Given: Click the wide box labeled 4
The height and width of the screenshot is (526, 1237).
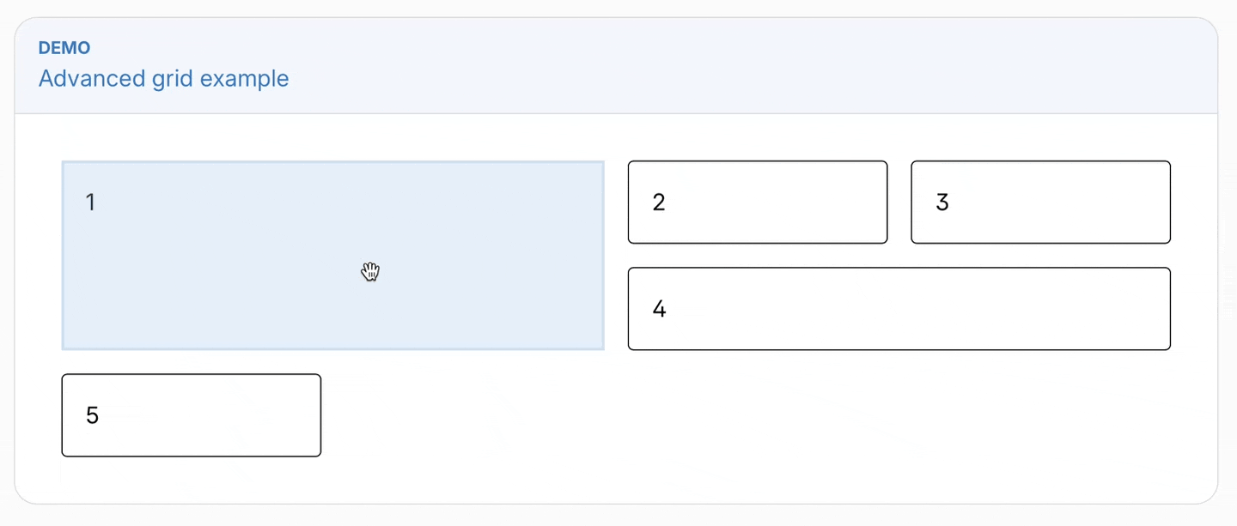Looking at the screenshot, I should tap(899, 309).
